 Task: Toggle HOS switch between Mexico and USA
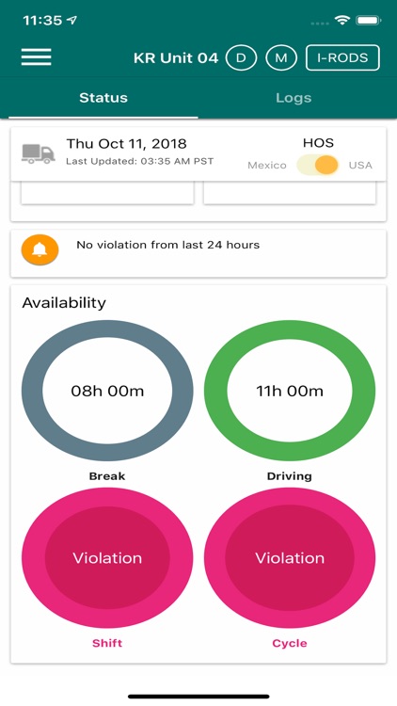click(x=318, y=165)
